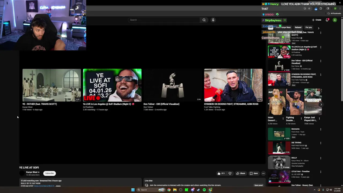Viewport: 343px width, 193px height.
Task: Open Lil Uzi Vert - Paradise sidebar video
Action: (279, 176)
